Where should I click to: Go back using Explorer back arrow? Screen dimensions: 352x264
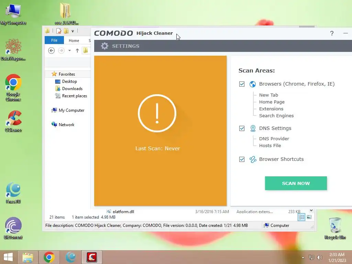(x=52, y=51)
